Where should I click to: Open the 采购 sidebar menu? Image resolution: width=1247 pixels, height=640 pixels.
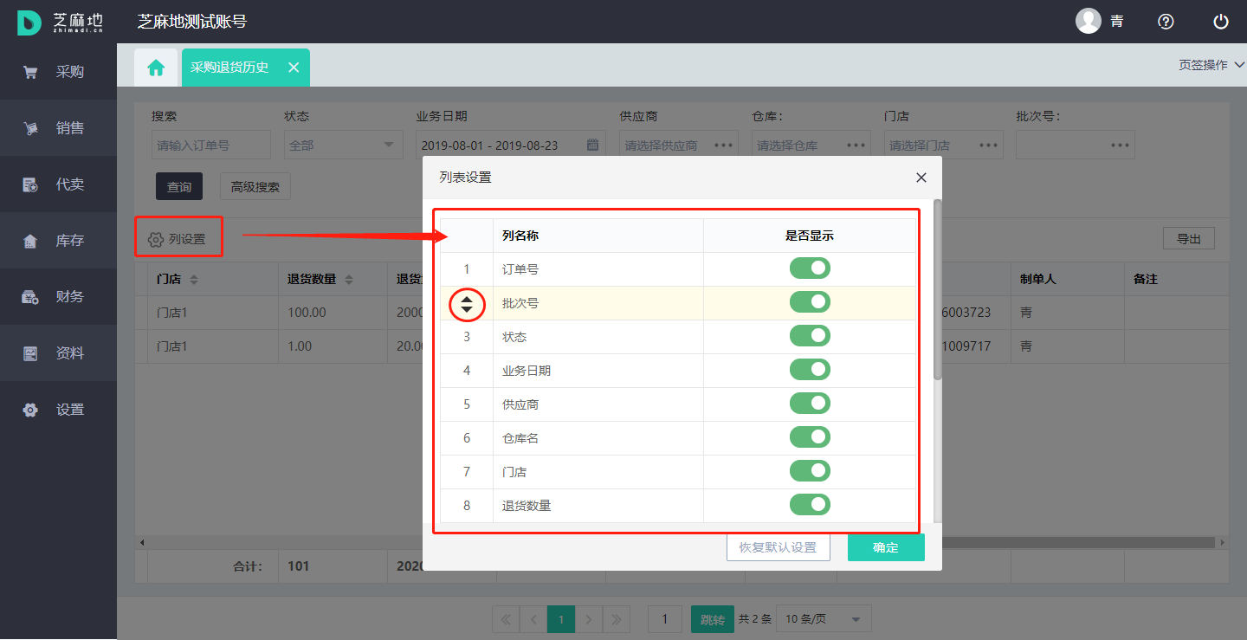[x=58, y=72]
